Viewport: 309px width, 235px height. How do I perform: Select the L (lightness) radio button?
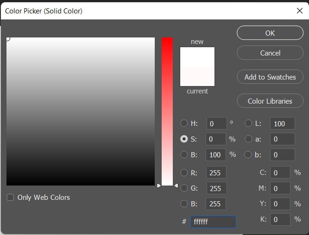[x=248, y=124]
